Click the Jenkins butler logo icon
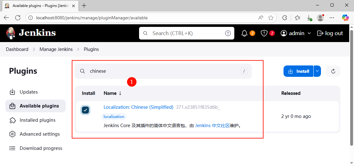 (10, 33)
